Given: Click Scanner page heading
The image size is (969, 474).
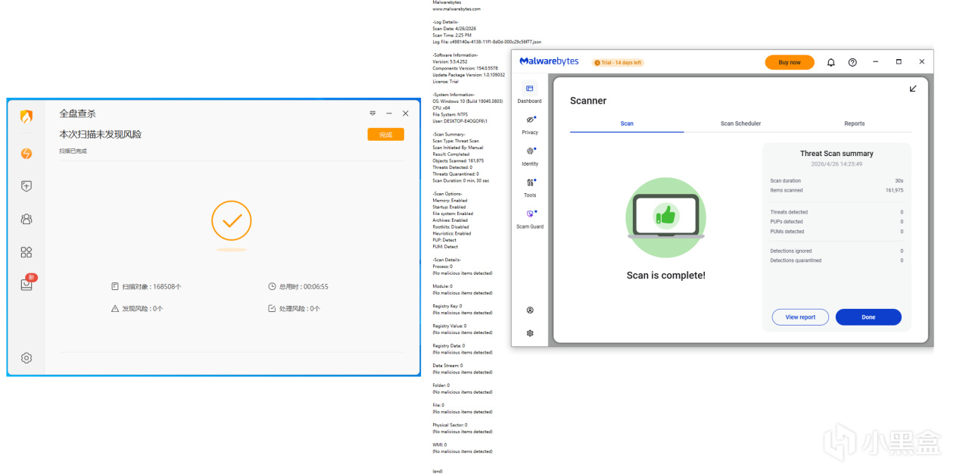Looking at the screenshot, I should (588, 101).
